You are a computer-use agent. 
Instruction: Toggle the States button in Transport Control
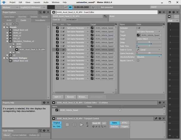[x=114, y=123]
